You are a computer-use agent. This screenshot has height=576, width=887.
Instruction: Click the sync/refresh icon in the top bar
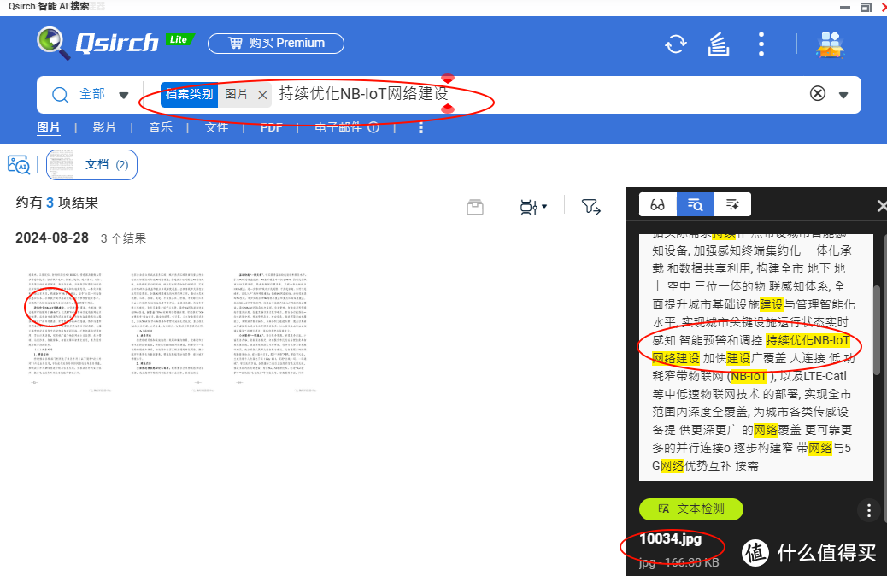click(675, 44)
